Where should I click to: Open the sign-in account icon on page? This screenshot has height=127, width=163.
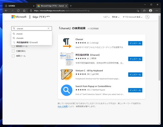click(147, 17)
